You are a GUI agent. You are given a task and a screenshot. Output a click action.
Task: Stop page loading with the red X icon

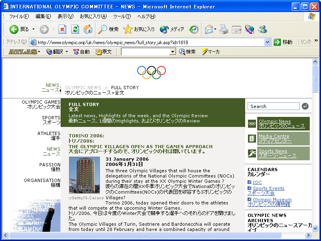click(62, 29)
